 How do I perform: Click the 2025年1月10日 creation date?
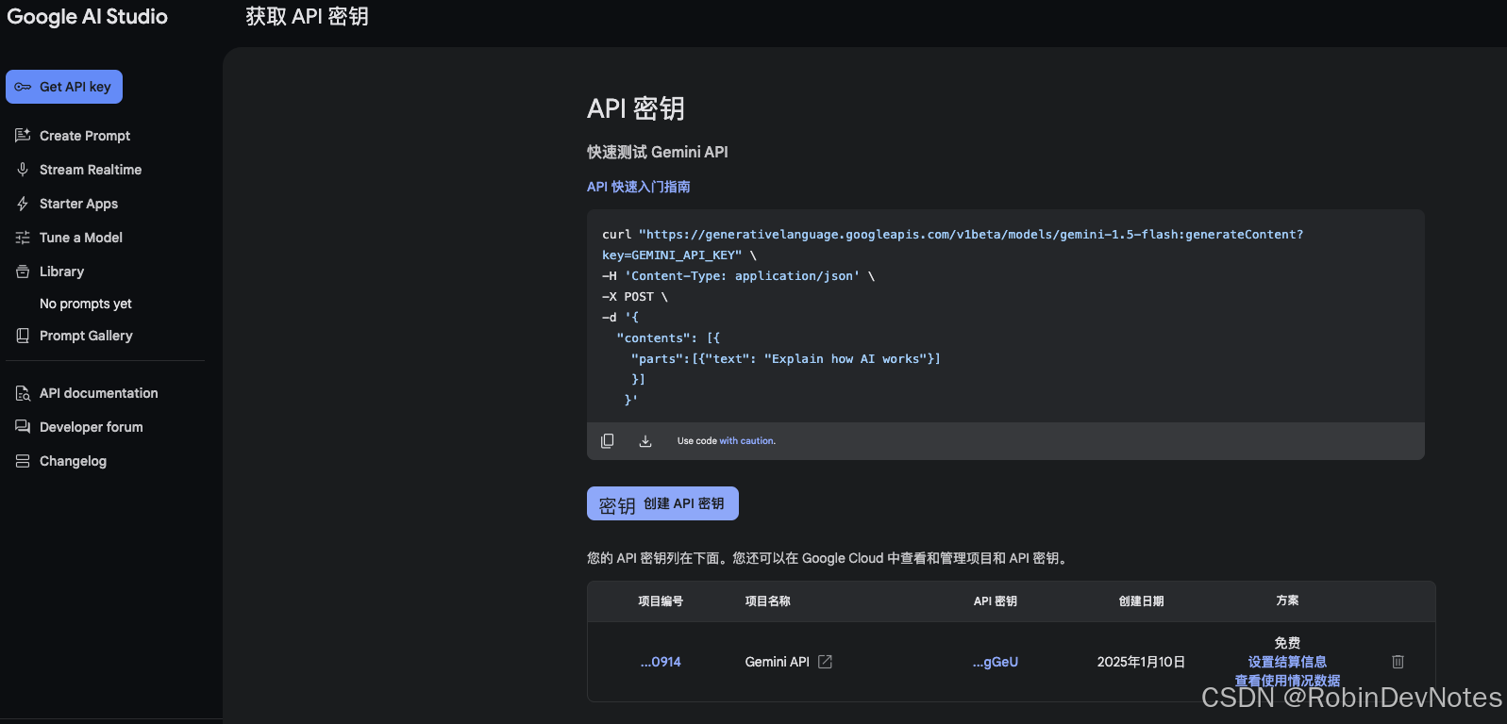point(1141,662)
